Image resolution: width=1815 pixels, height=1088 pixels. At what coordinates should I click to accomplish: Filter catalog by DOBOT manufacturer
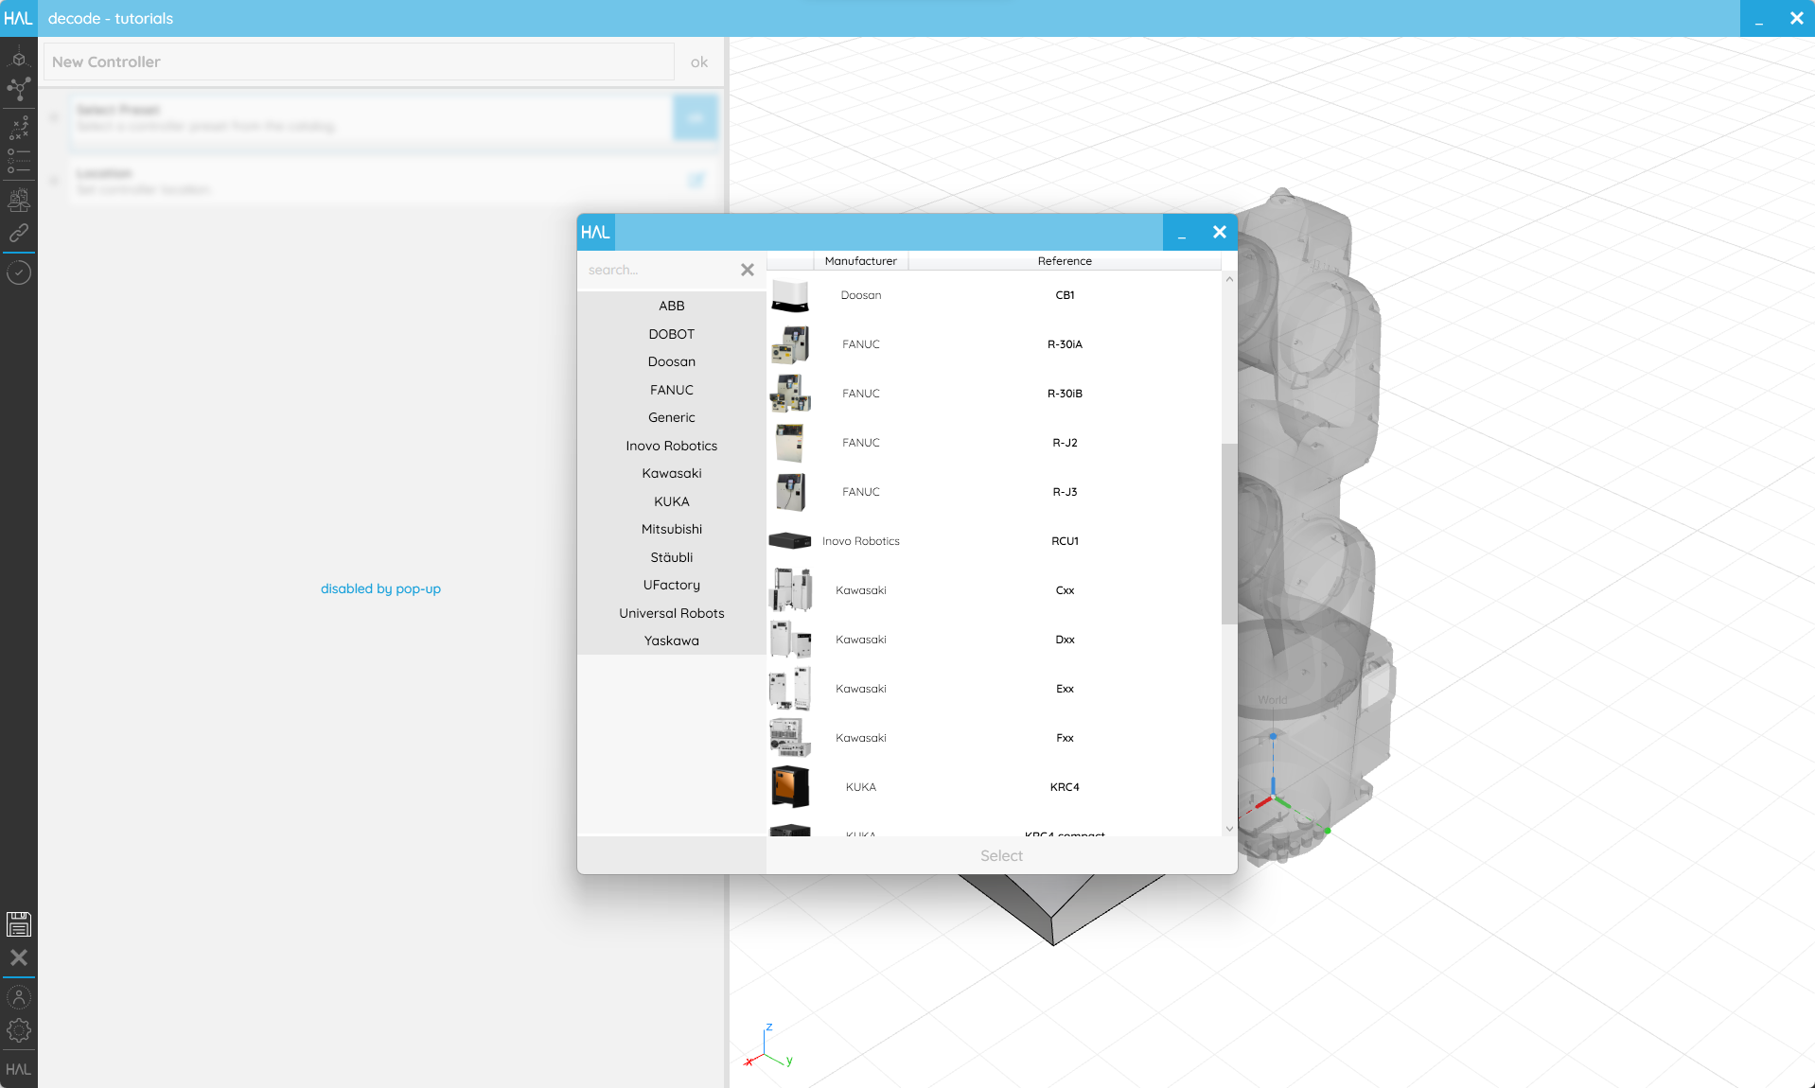(672, 334)
